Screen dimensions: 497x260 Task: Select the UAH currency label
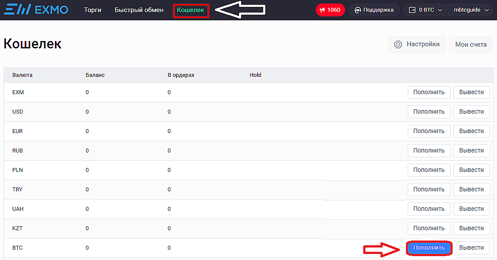click(18, 209)
